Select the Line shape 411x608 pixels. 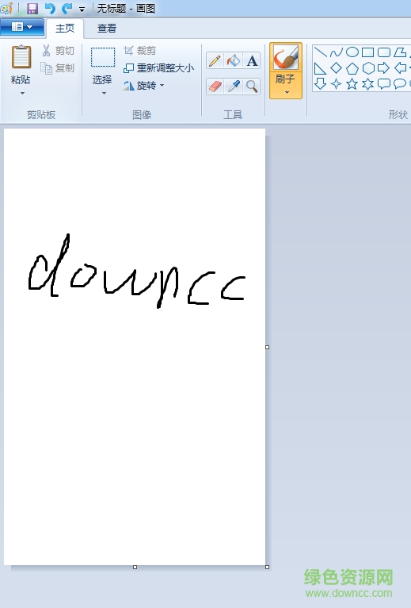tap(321, 52)
